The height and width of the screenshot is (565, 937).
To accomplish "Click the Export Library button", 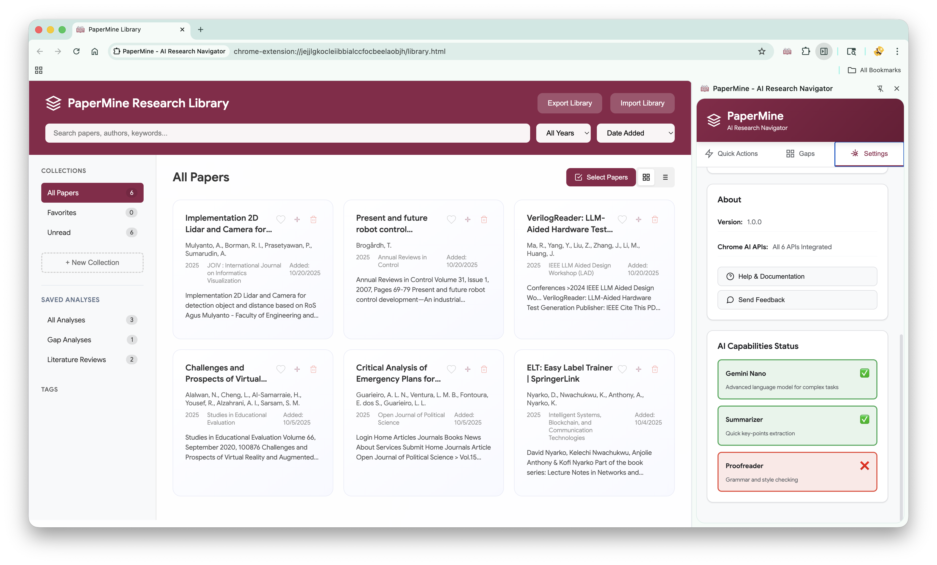I will point(569,103).
